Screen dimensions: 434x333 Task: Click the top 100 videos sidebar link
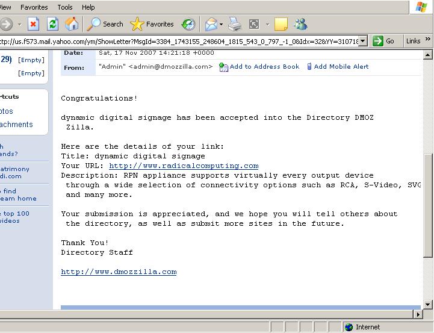tap(14, 217)
